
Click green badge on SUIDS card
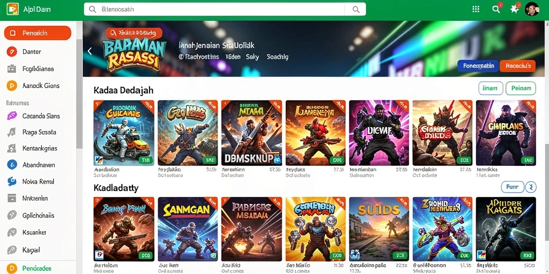tap(400, 255)
